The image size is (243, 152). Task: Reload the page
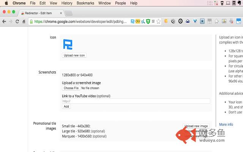click(17, 21)
